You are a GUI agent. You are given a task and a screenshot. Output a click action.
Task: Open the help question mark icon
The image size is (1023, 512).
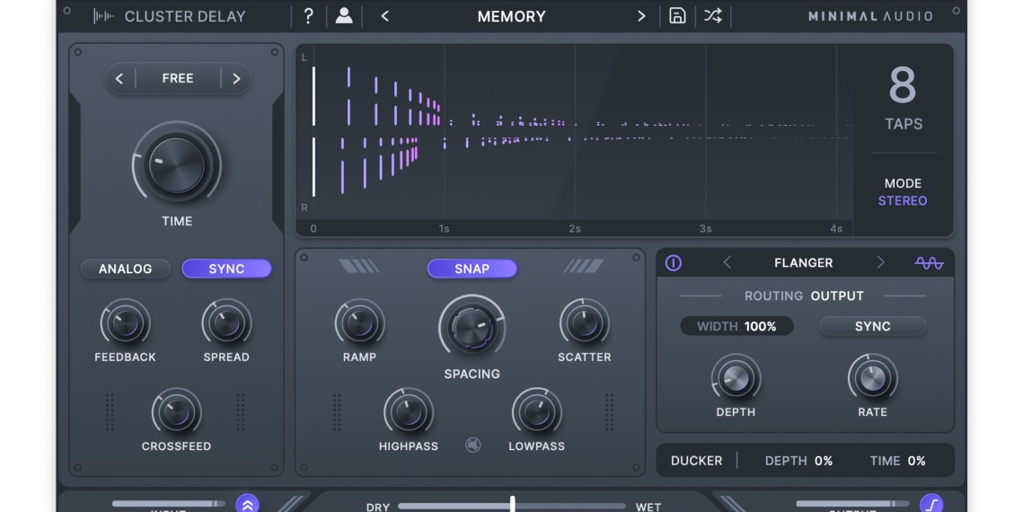click(308, 16)
